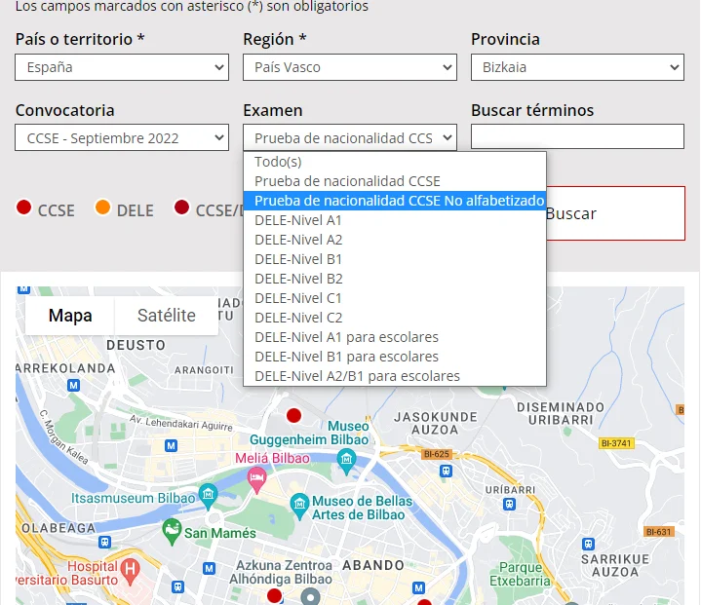Click the BI-631 road badge
This screenshot has height=605, width=701.
coord(658,532)
